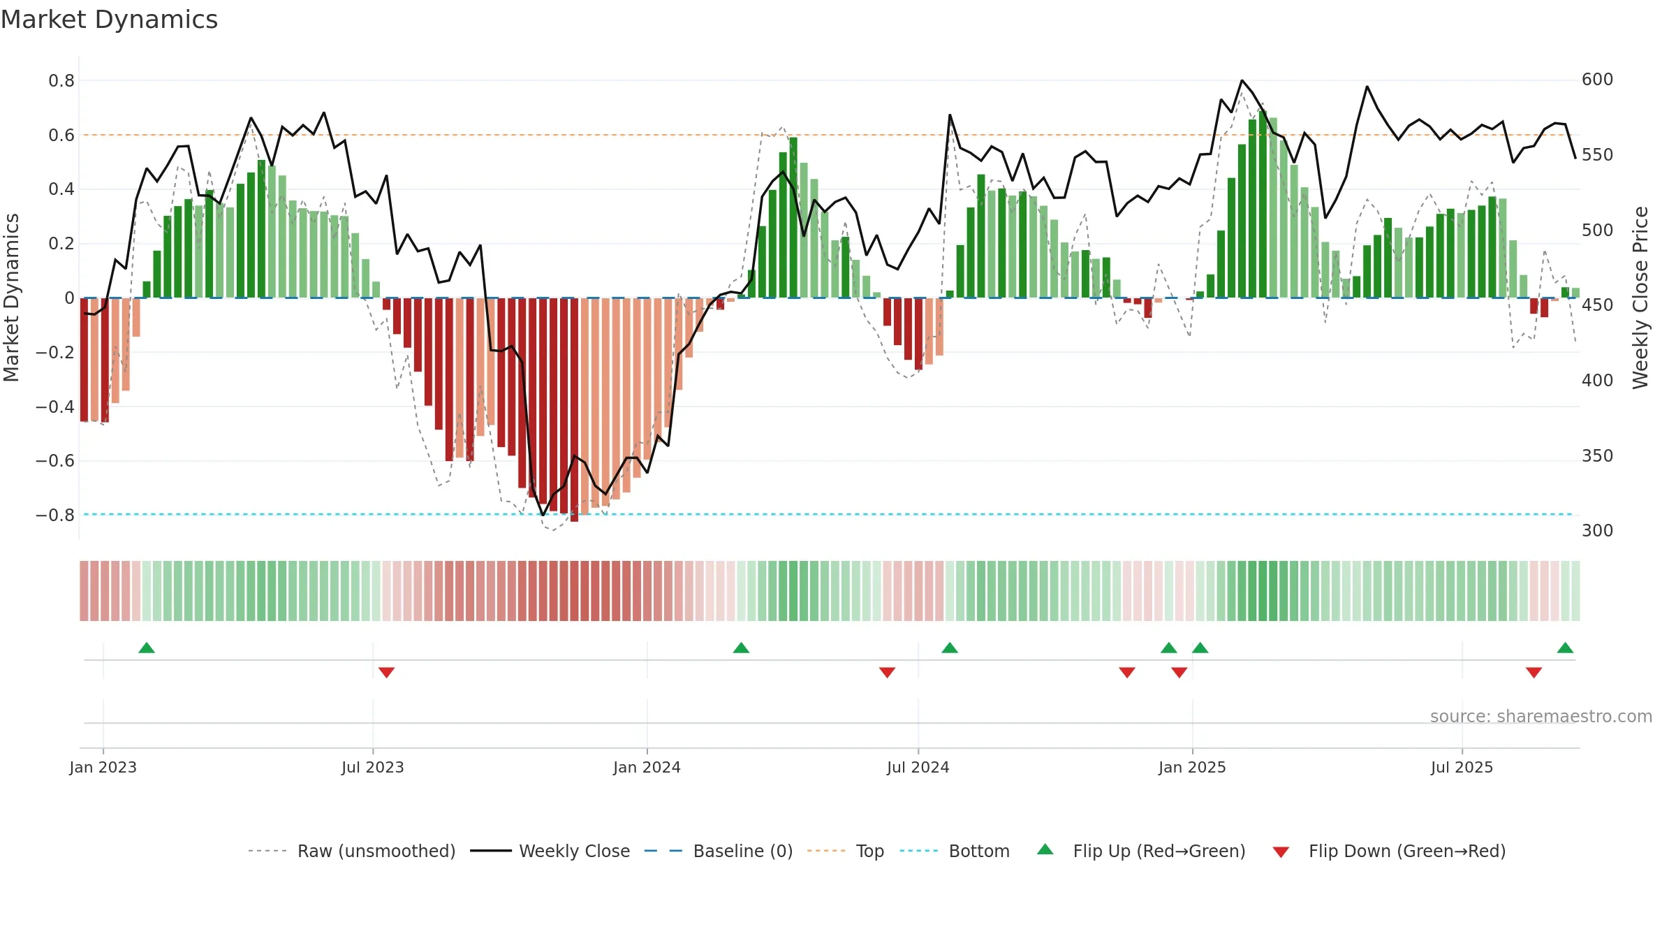Click the 450 right axis price label

click(x=1598, y=305)
